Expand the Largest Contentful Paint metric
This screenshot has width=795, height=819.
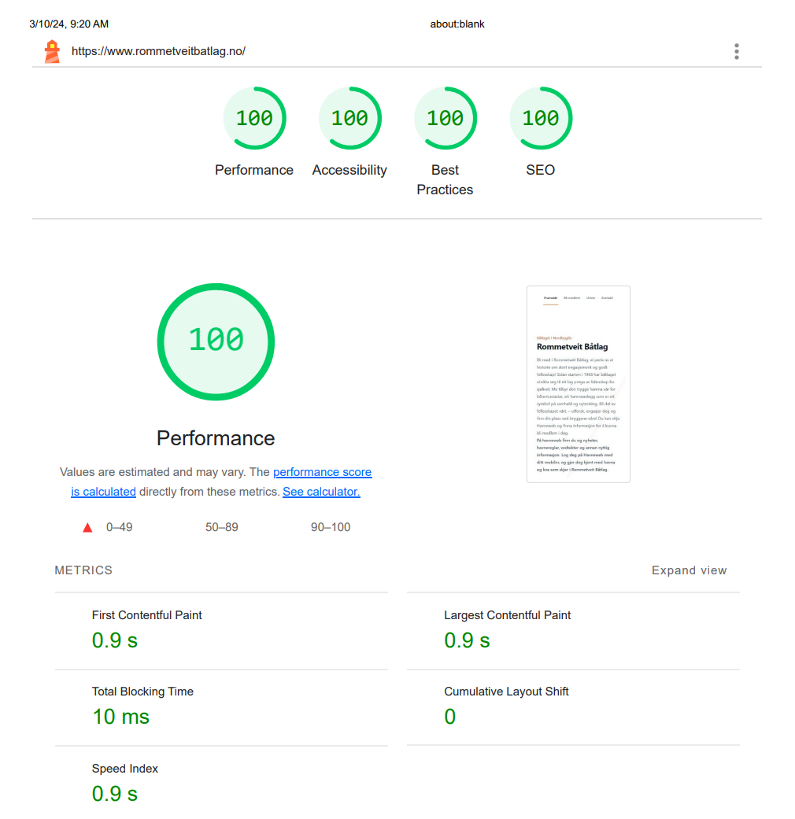[x=573, y=631]
